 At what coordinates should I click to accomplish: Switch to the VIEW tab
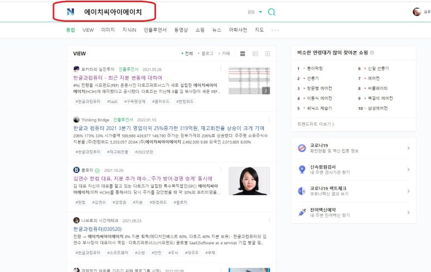(x=88, y=30)
